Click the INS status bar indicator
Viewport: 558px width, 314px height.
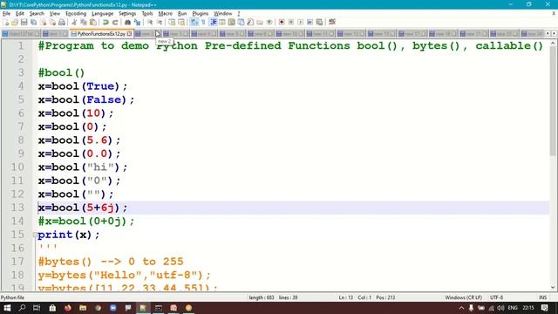click(x=542, y=297)
